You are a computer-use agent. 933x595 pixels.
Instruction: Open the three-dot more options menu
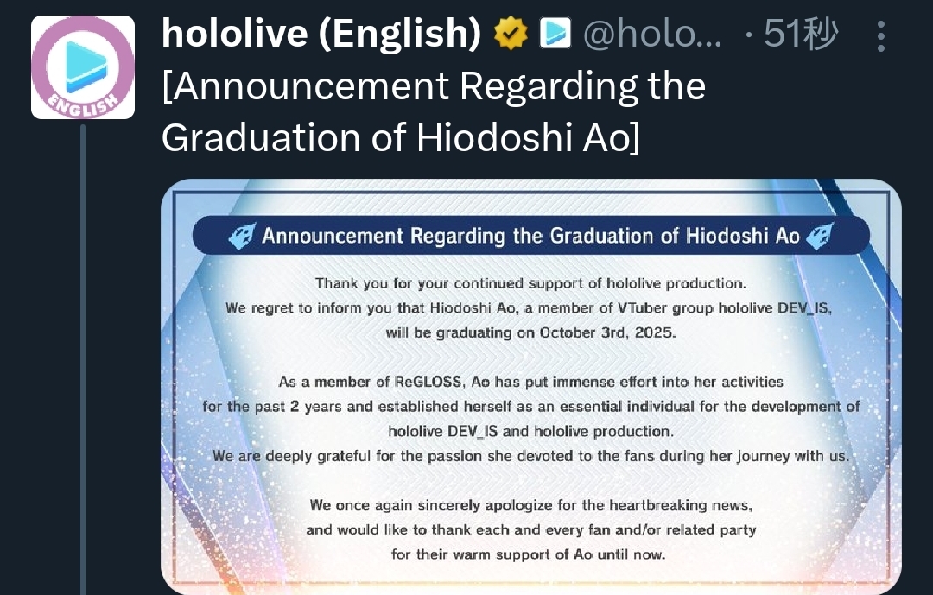point(880,36)
